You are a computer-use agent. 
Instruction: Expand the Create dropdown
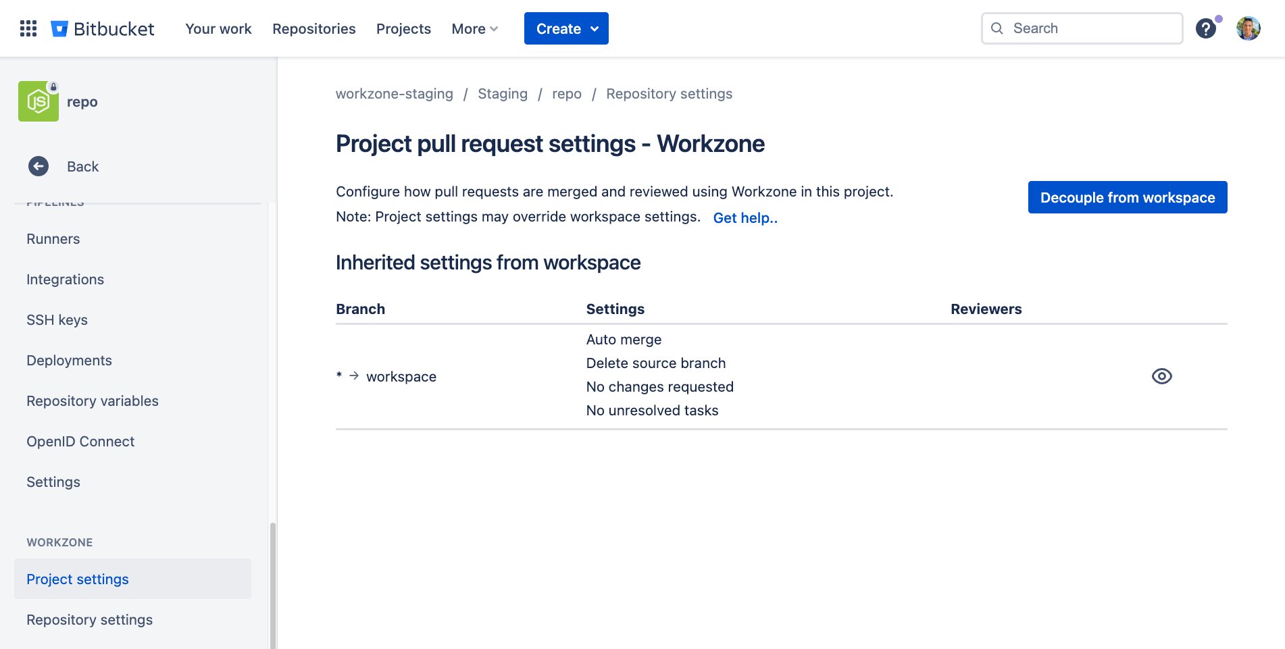(566, 28)
